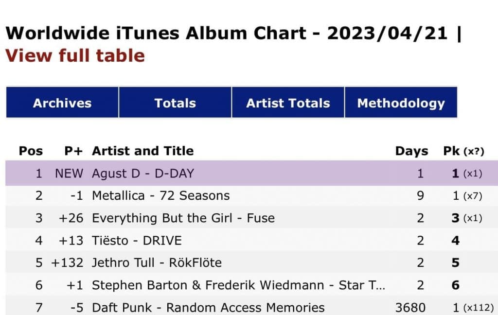Viewport: 498px width, 315px height.
Task: Click the P+ column header
Action: pyautogui.click(x=73, y=151)
